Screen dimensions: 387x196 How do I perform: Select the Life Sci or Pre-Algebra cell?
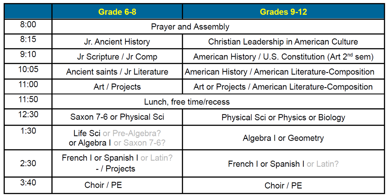point(117,138)
